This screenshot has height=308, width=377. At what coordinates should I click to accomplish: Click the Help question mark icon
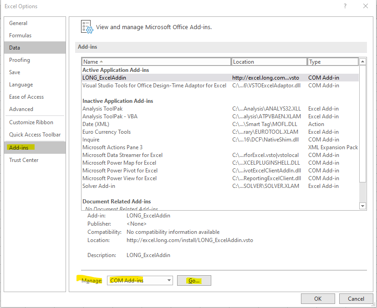(345, 6)
